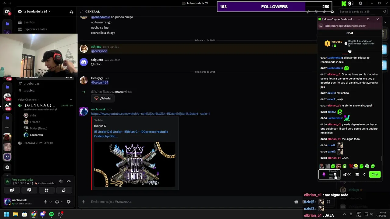This screenshot has width=390, height=219.
Task: Open the YouTube link in nachozssk message
Action: (150, 114)
